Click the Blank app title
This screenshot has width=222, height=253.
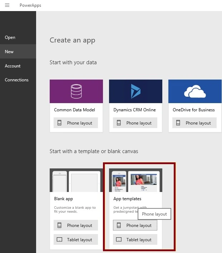(63, 199)
